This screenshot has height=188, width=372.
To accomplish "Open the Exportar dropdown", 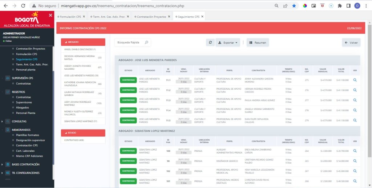I will (x=228, y=43).
